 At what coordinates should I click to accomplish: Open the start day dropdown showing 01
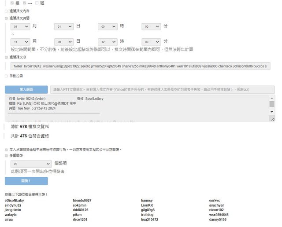click(x=64, y=26)
